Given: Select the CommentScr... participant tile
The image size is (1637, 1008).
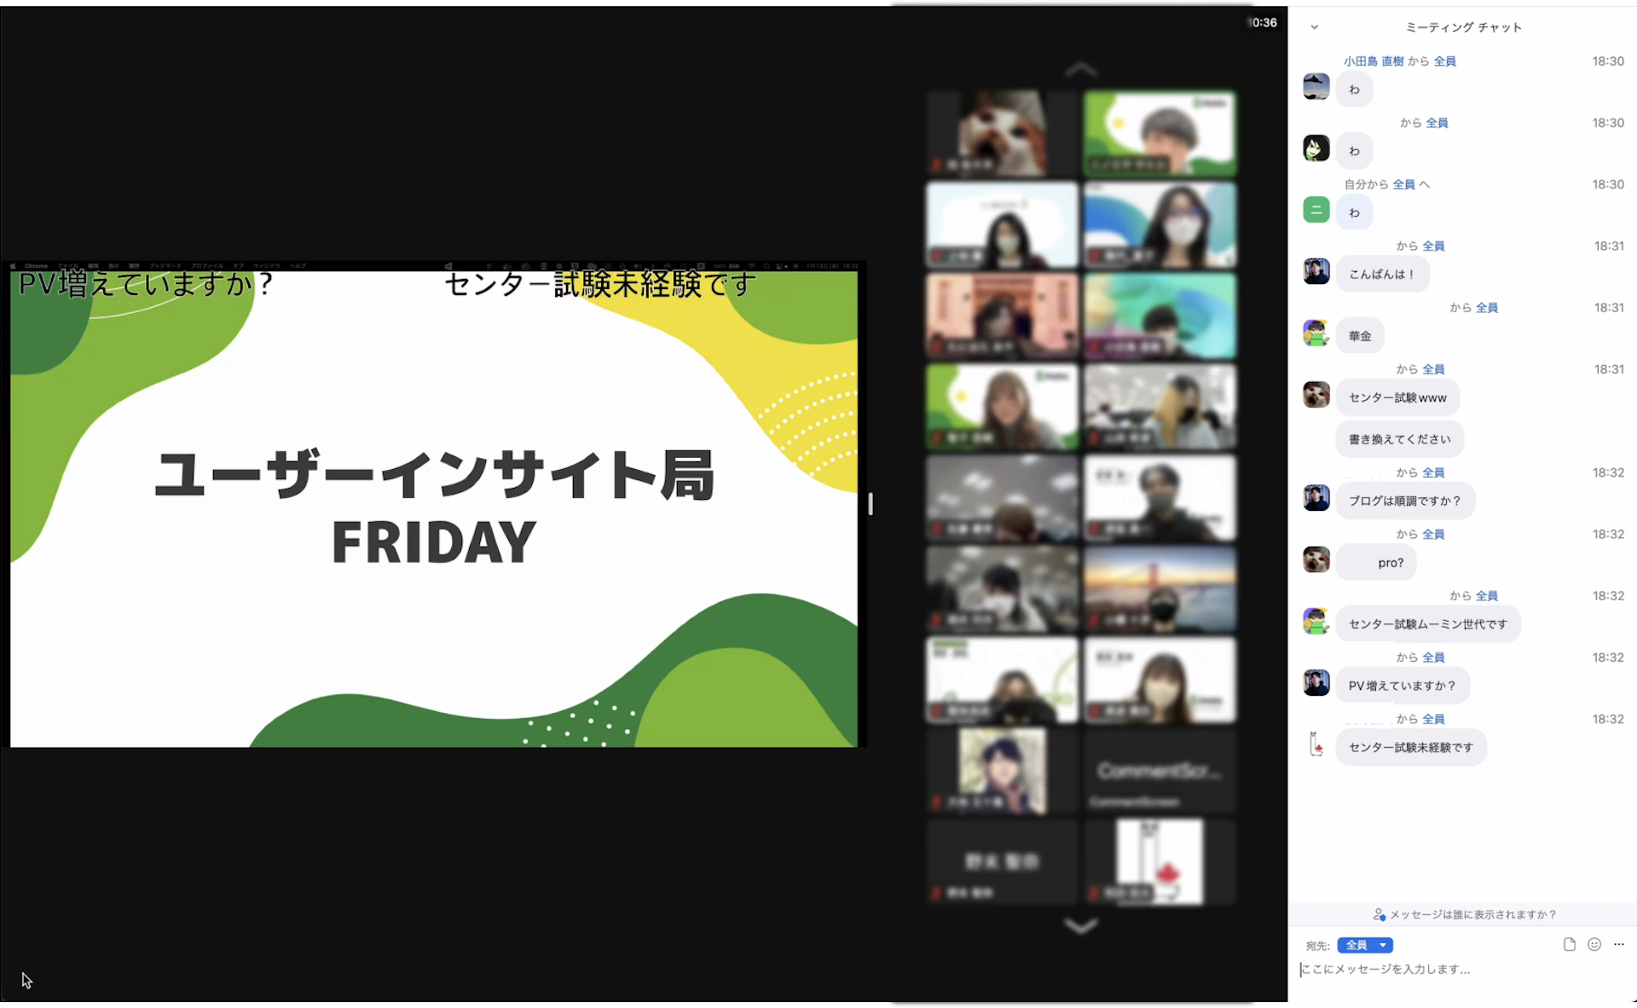Looking at the screenshot, I should coord(1159,772).
